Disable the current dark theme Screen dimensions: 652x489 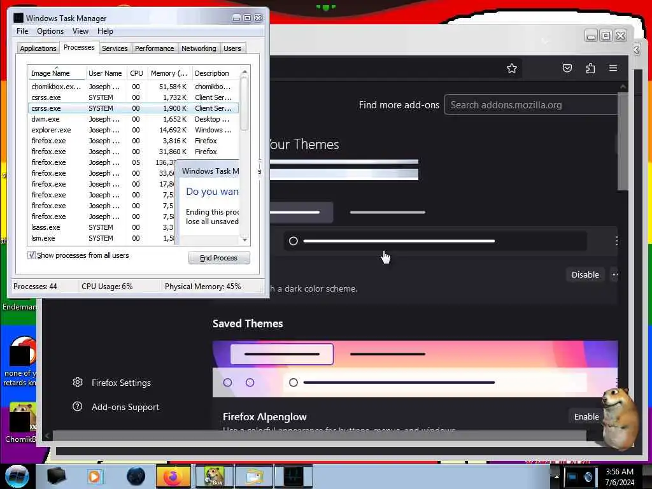tap(585, 274)
